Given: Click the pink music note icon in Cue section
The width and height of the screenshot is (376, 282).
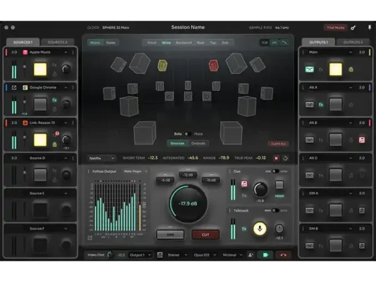Looking at the screenshot, I should 244,184.
